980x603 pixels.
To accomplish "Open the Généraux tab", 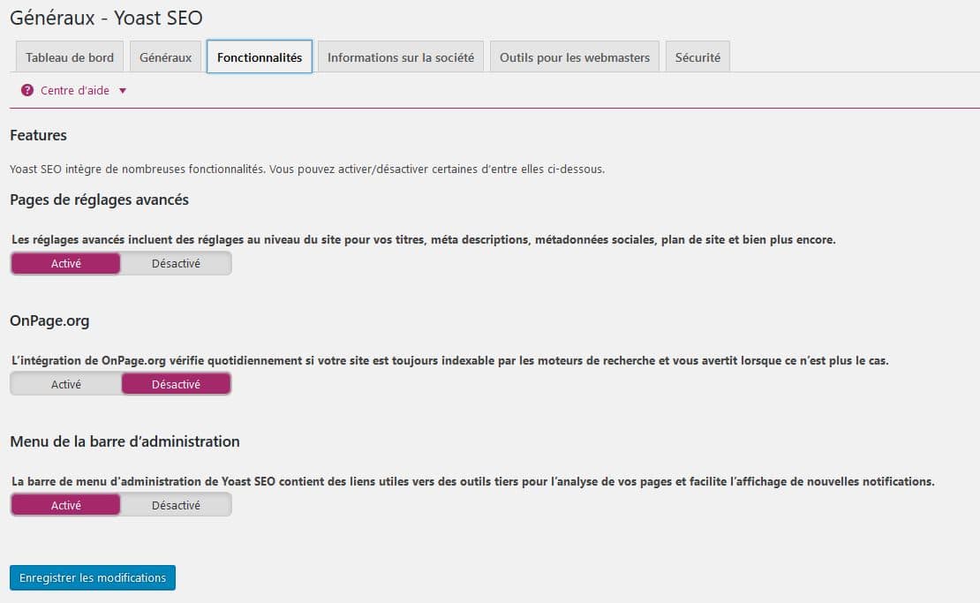I will click(166, 57).
